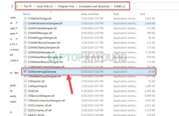Select the Local Disk (C:) breadcrumb

[x=45, y=7]
